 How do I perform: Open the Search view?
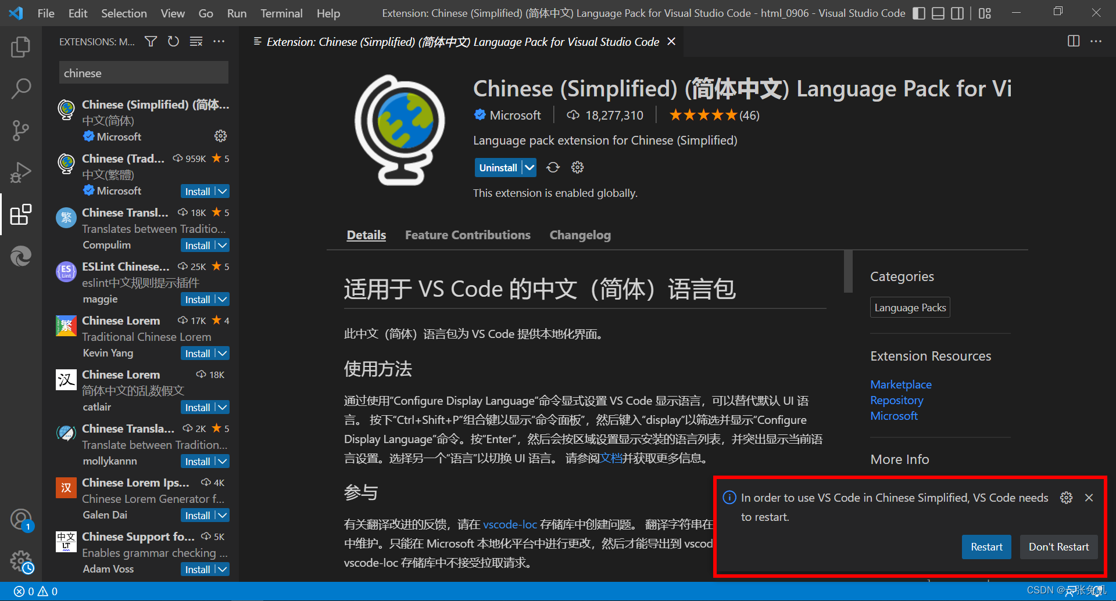click(x=21, y=88)
